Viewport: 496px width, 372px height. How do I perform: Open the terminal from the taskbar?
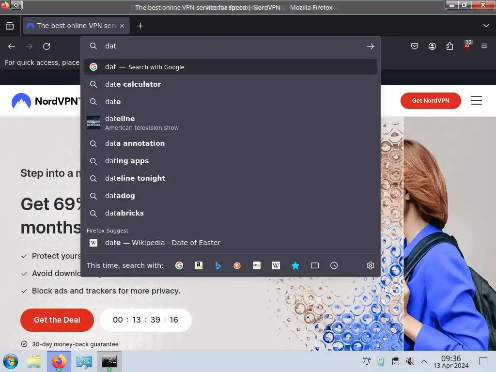coord(109,361)
